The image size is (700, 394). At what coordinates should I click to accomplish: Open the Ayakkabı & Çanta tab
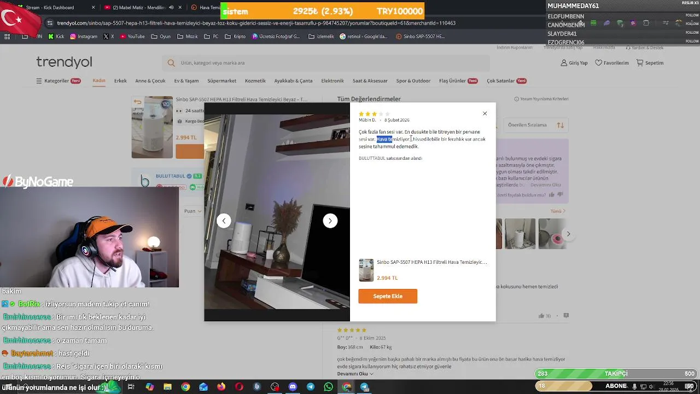[x=293, y=81]
